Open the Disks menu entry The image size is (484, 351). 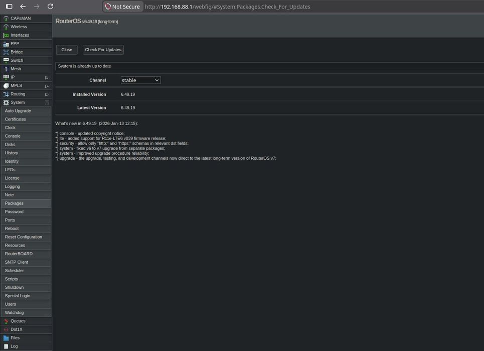pyautogui.click(x=26, y=145)
